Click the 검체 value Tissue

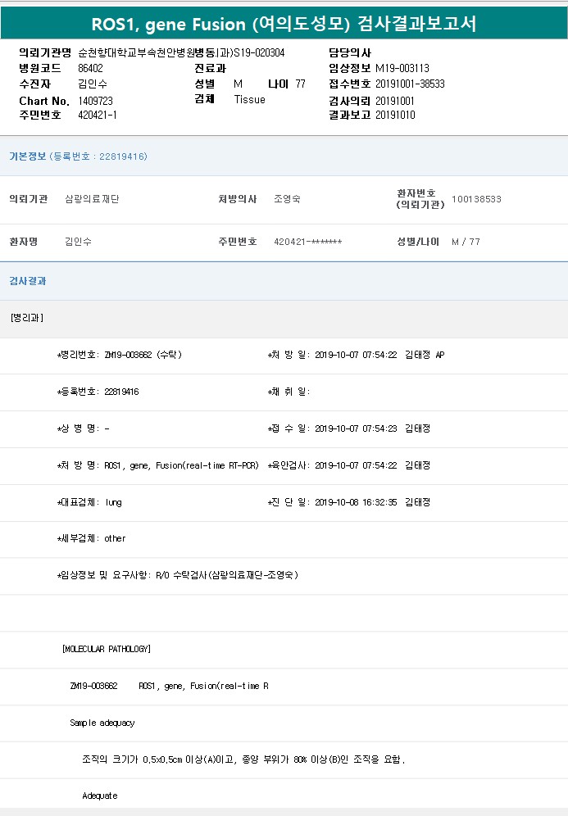pos(250,99)
